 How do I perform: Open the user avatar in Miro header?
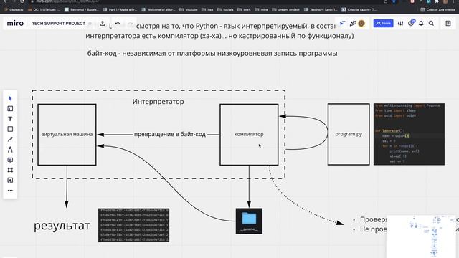[361, 23]
